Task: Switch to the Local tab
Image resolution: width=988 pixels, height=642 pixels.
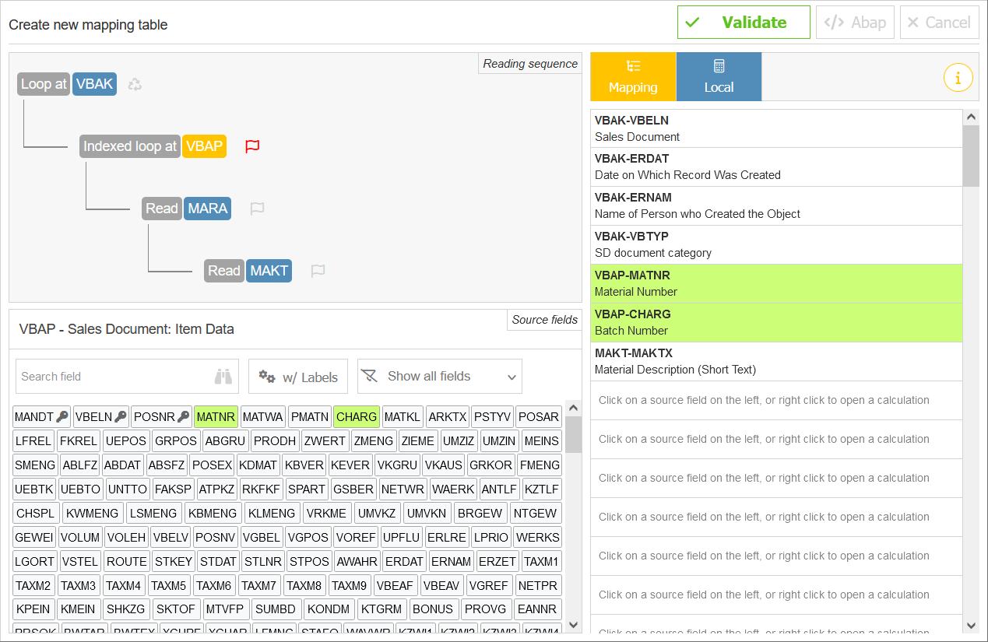Action: coord(718,76)
